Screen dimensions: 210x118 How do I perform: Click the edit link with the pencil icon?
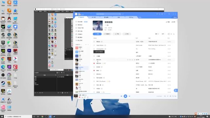(x=168, y=22)
